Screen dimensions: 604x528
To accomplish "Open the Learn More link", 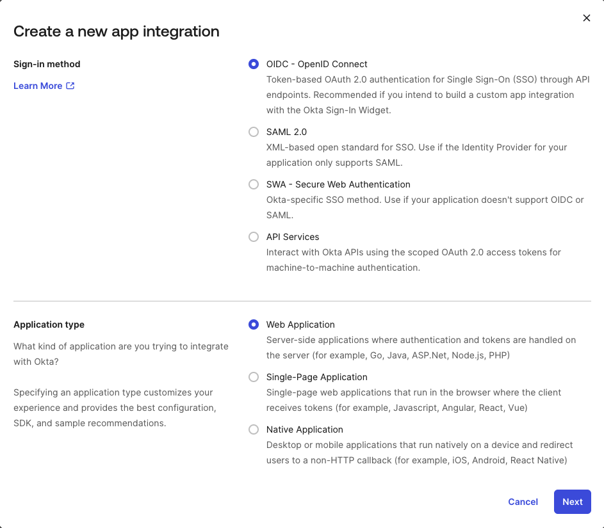I will (x=38, y=86).
